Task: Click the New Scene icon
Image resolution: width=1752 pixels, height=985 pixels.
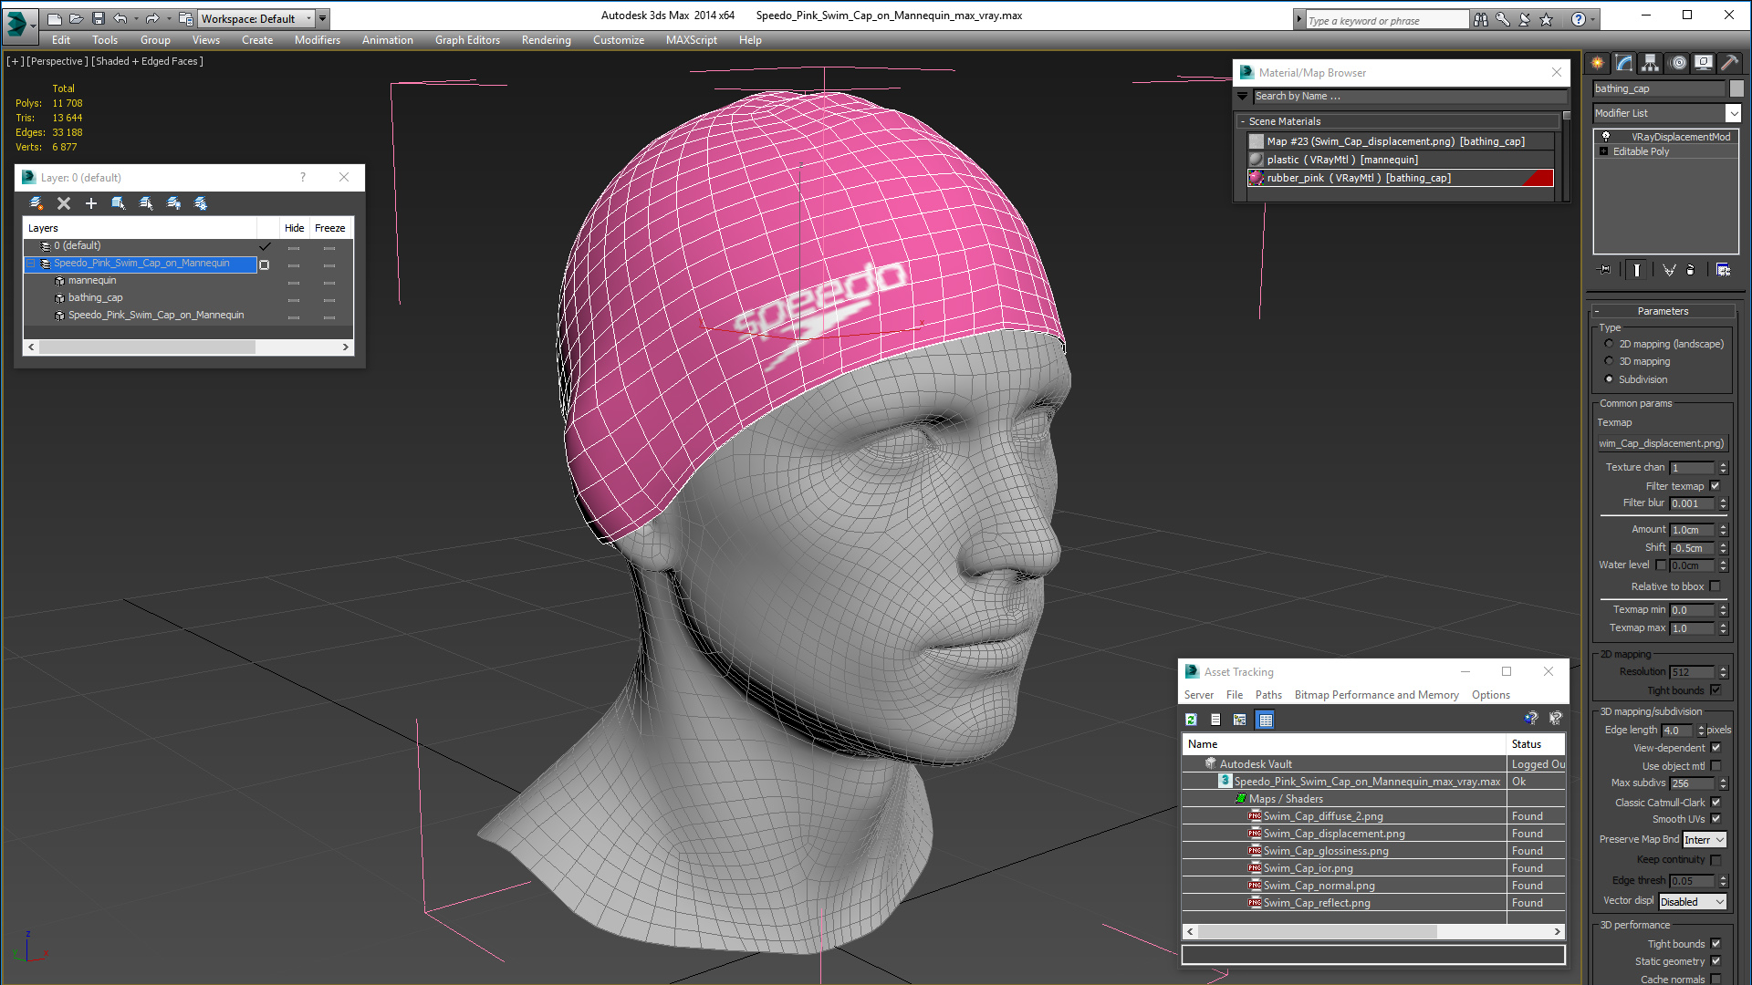Action: (55, 18)
